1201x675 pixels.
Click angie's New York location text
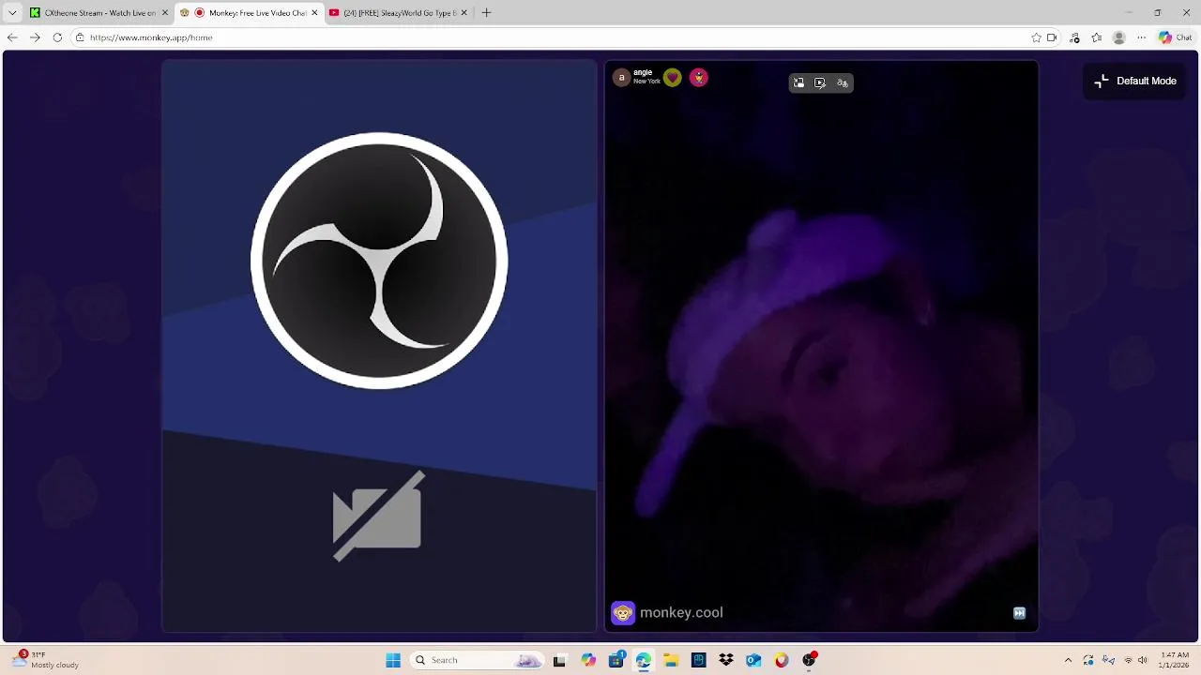point(646,82)
